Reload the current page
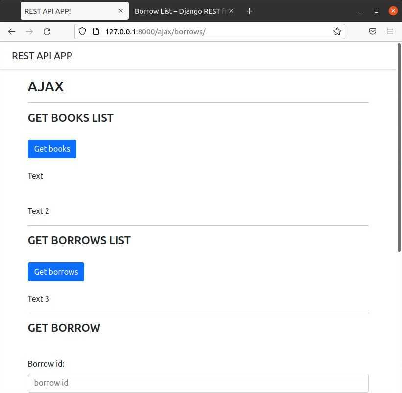Image resolution: width=402 pixels, height=393 pixels. 47,31
